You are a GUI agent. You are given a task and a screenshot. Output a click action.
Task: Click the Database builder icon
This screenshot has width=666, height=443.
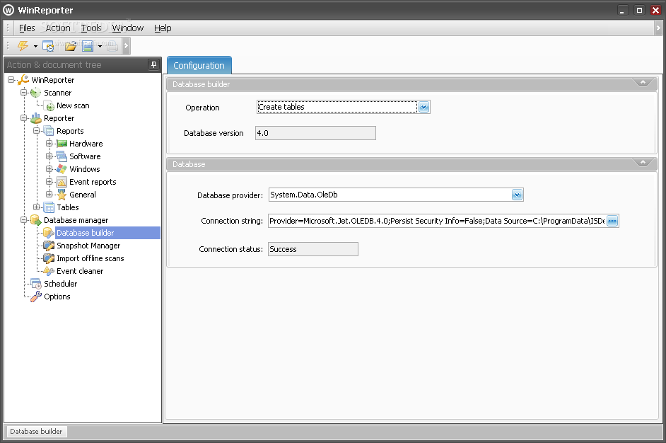click(49, 233)
